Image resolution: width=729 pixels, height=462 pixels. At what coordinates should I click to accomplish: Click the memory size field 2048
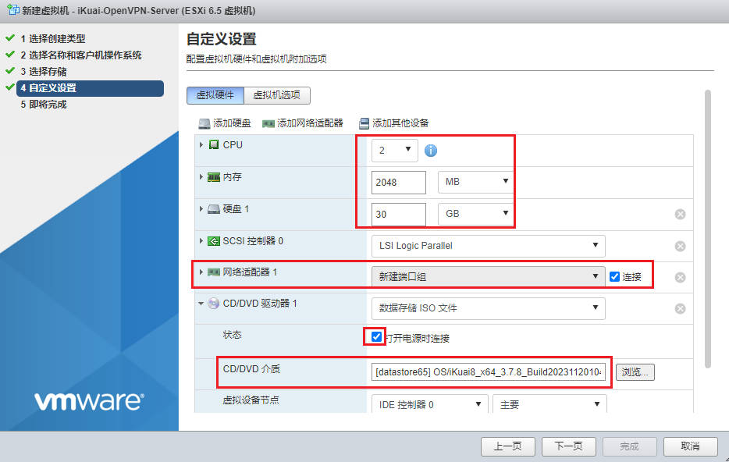click(398, 182)
